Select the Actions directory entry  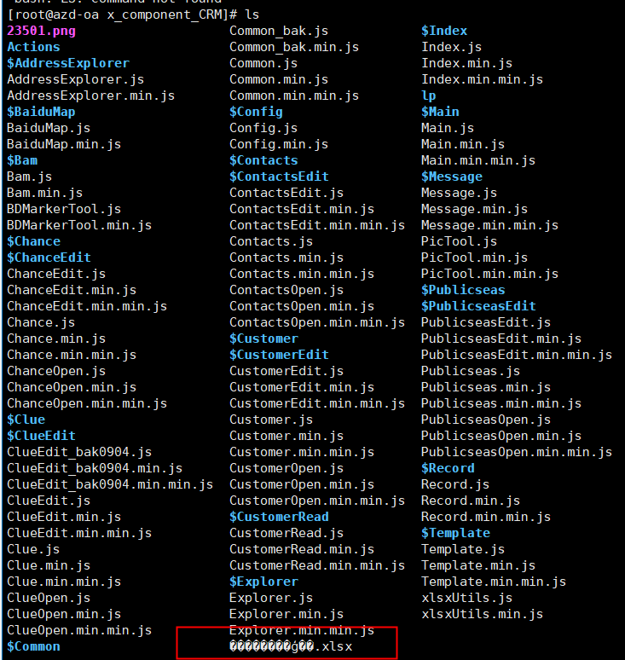[33, 47]
